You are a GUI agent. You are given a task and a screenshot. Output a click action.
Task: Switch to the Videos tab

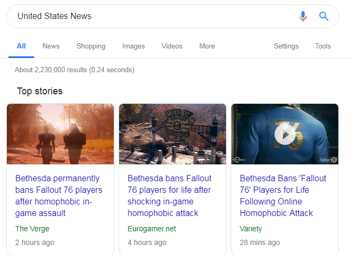coord(172,46)
